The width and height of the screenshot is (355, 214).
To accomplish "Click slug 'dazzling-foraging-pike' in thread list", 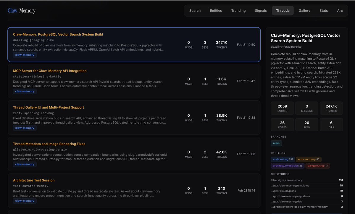I will click(33, 40).
